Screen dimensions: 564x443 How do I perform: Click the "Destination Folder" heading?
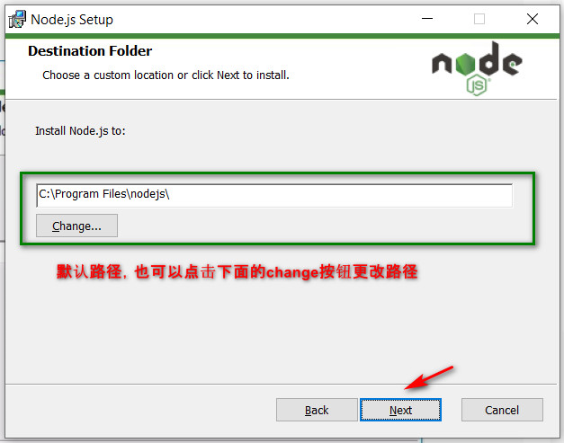tap(90, 51)
